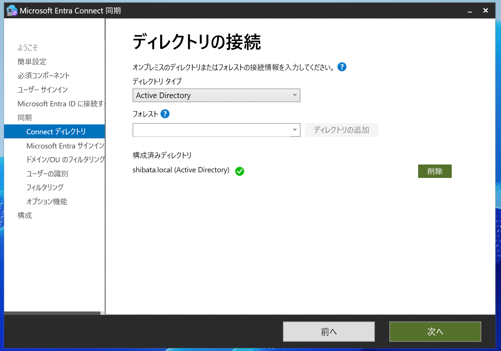Screen dimensions: 501x351
Task: Select ユーザーの識別 in the sidebar
Action: (47, 173)
